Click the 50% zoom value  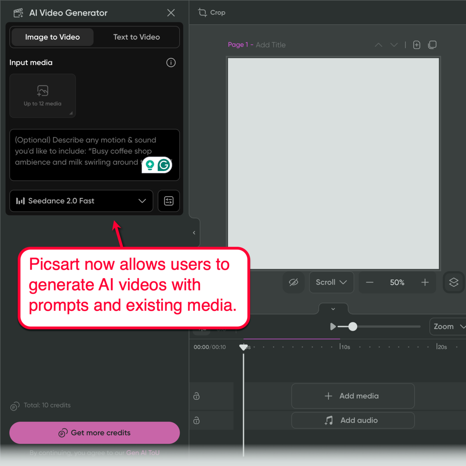coord(397,282)
